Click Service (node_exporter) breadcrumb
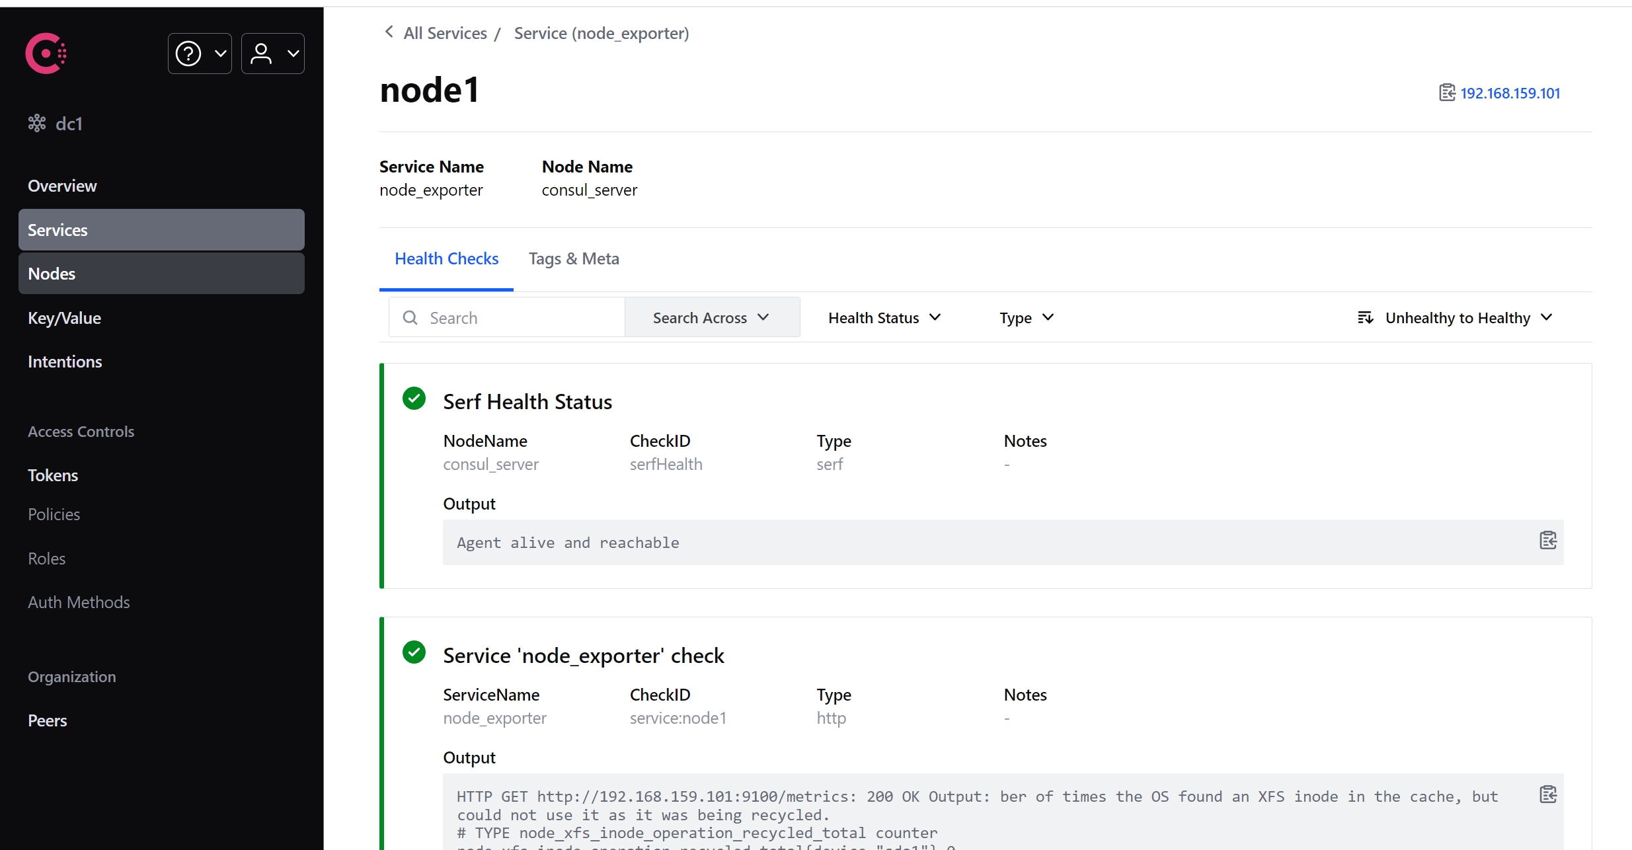This screenshot has height=850, width=1632. [602, 33]
